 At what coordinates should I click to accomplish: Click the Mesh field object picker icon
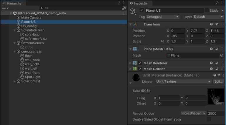[222, 55]
